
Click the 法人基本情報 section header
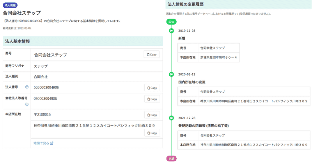click(x=18, y=41)
